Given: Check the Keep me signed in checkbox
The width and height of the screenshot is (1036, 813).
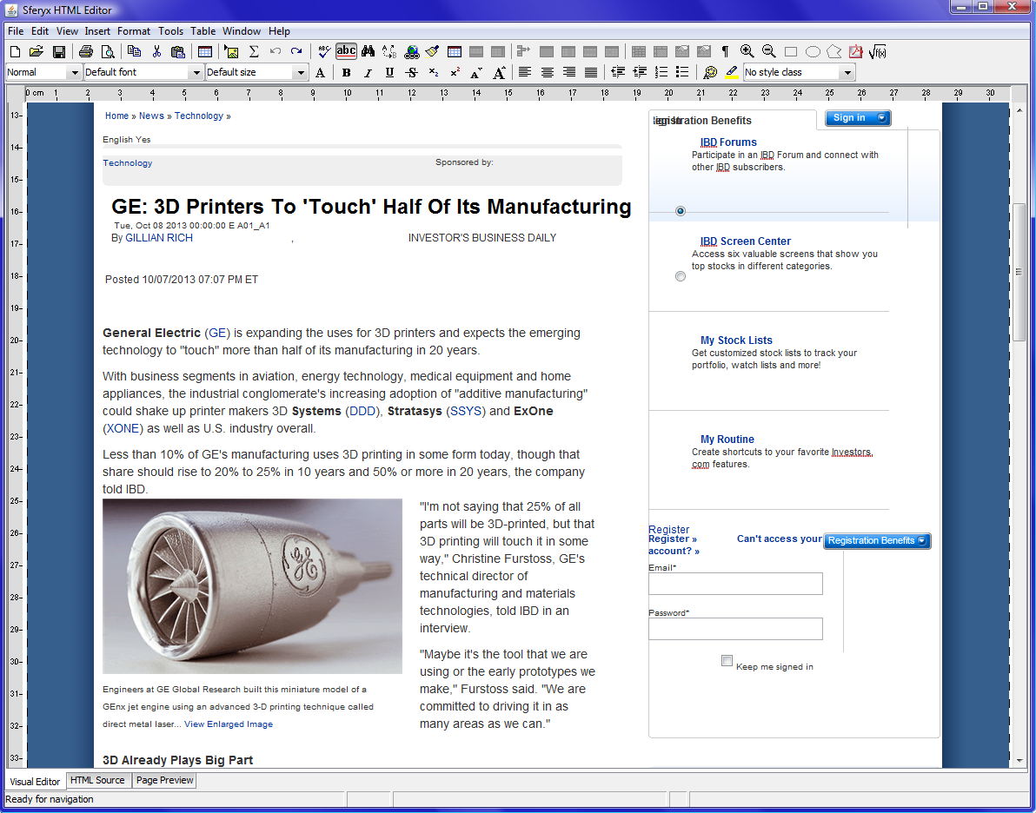Looking at the screenshot, I should coord(727,660).
